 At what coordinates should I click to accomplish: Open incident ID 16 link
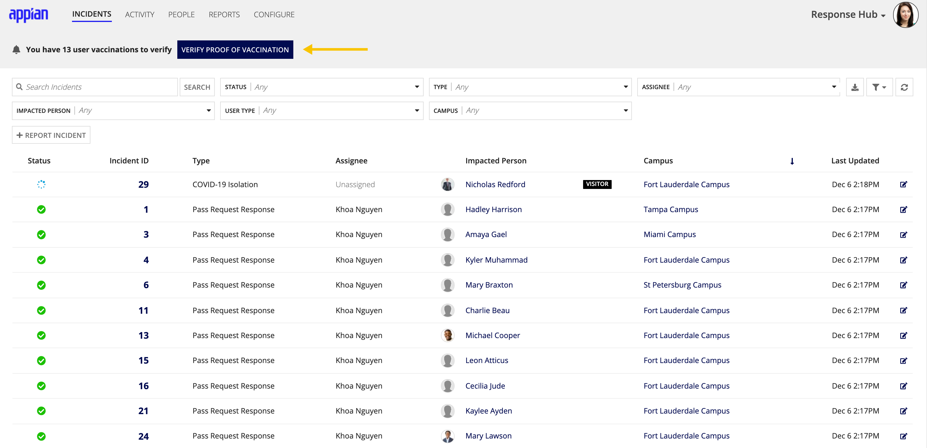(143, 386)
